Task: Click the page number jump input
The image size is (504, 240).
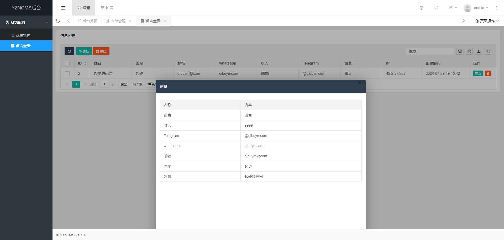Action: pos(104,84)
